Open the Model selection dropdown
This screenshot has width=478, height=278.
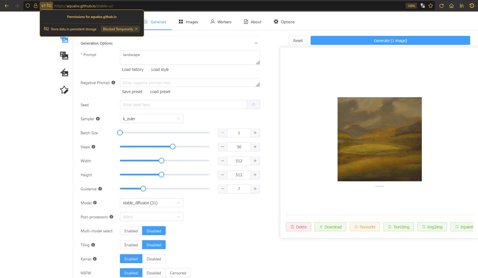[x=151, y=203]
